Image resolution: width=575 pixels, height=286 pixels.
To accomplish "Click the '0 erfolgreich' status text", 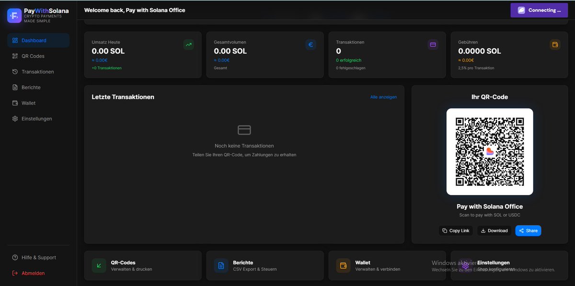I will (349, 60).
